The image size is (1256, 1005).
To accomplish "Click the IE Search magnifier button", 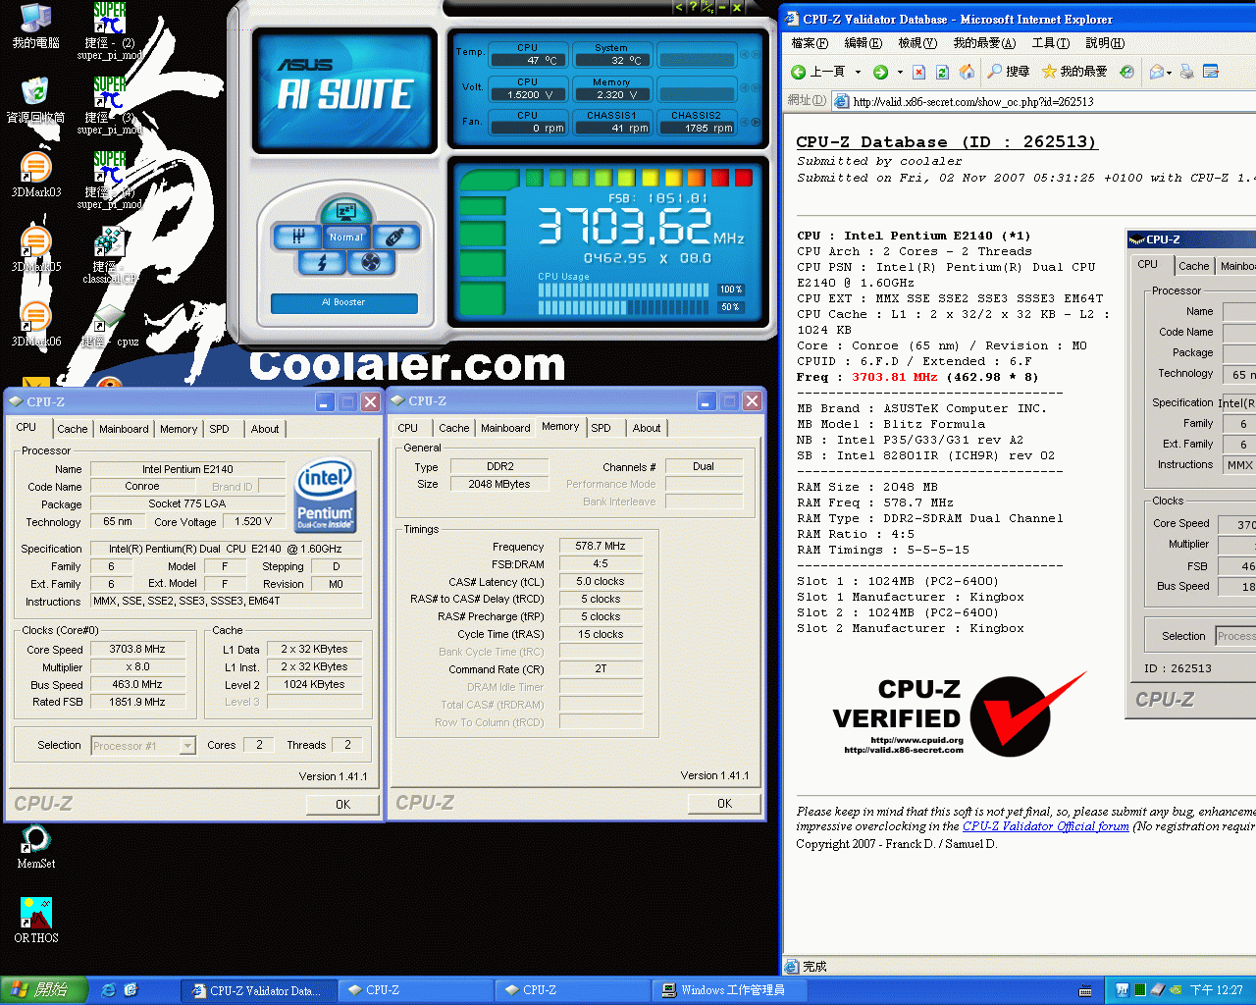I will (1009, 72).
